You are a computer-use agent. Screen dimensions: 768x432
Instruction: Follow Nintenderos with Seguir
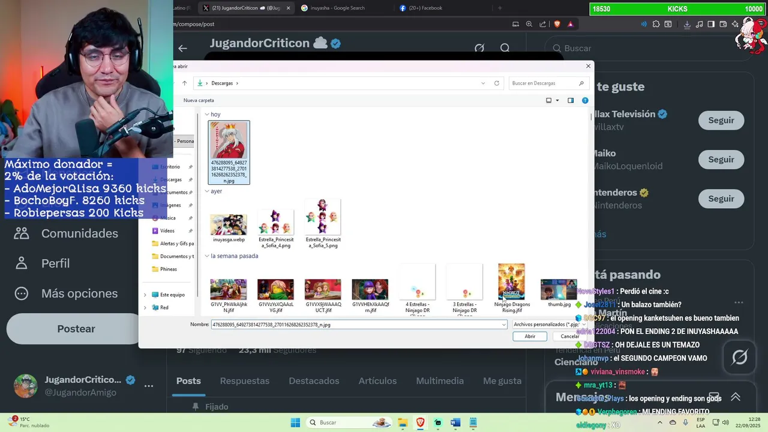coord(721,199)
